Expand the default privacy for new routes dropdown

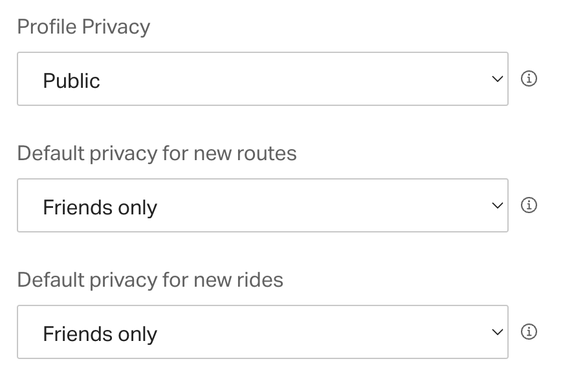click(263, 205)
